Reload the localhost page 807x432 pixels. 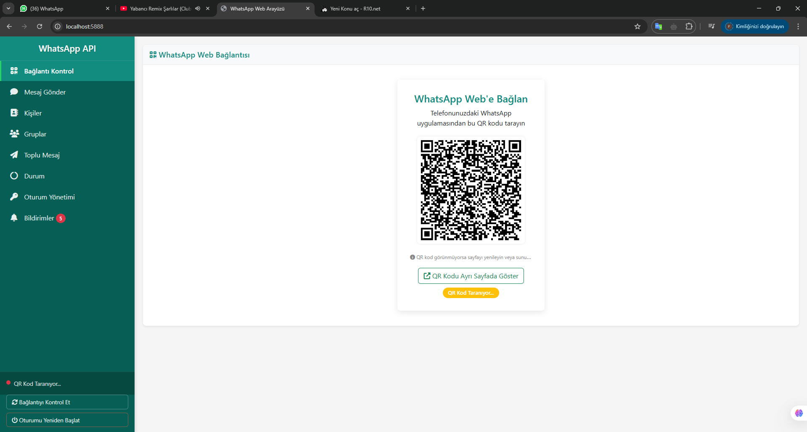pyautogui.click(x=40, y=26)
